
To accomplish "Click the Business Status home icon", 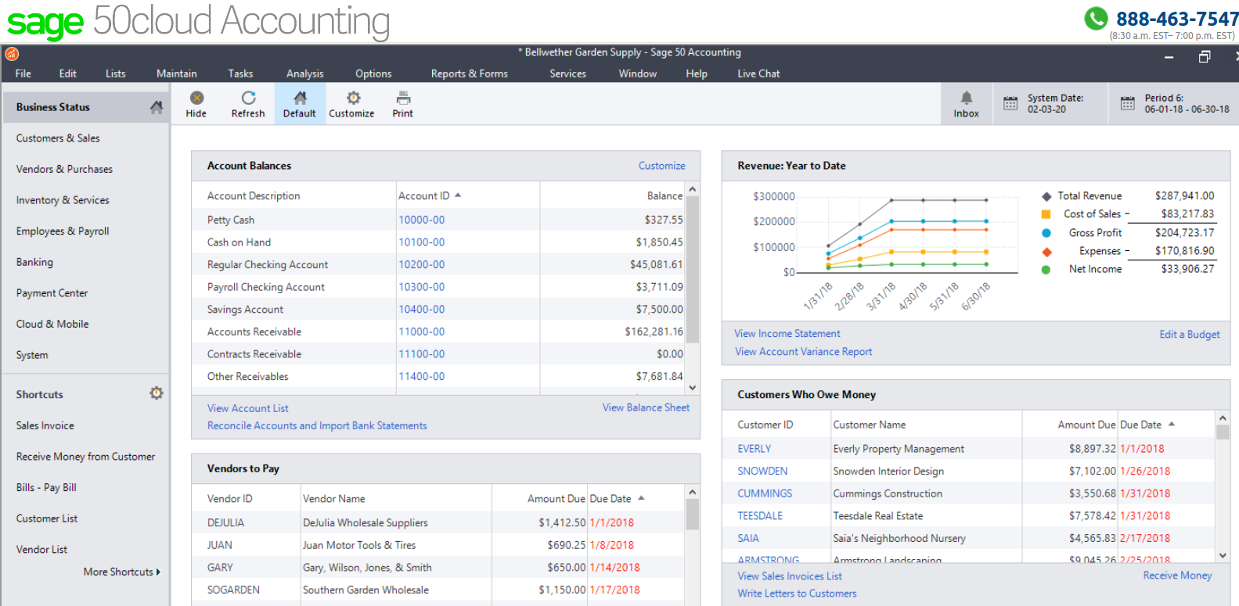I will click(157, 107).
